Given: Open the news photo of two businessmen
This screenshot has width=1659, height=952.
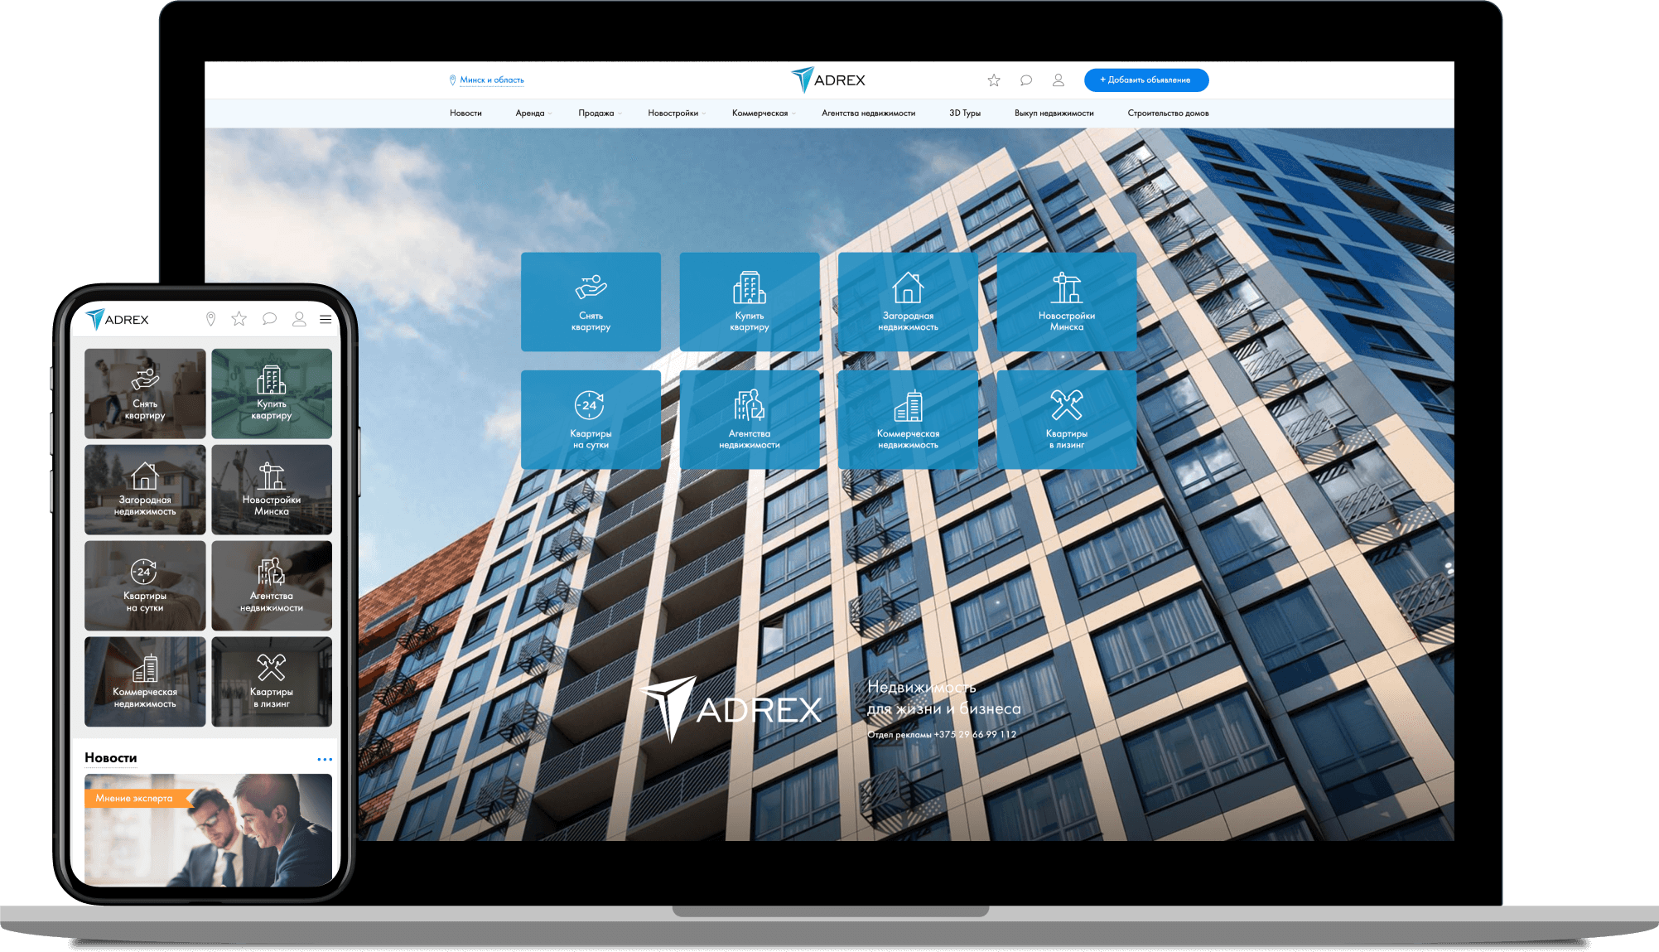Looking at the screenshot, I should click(208, 830).
